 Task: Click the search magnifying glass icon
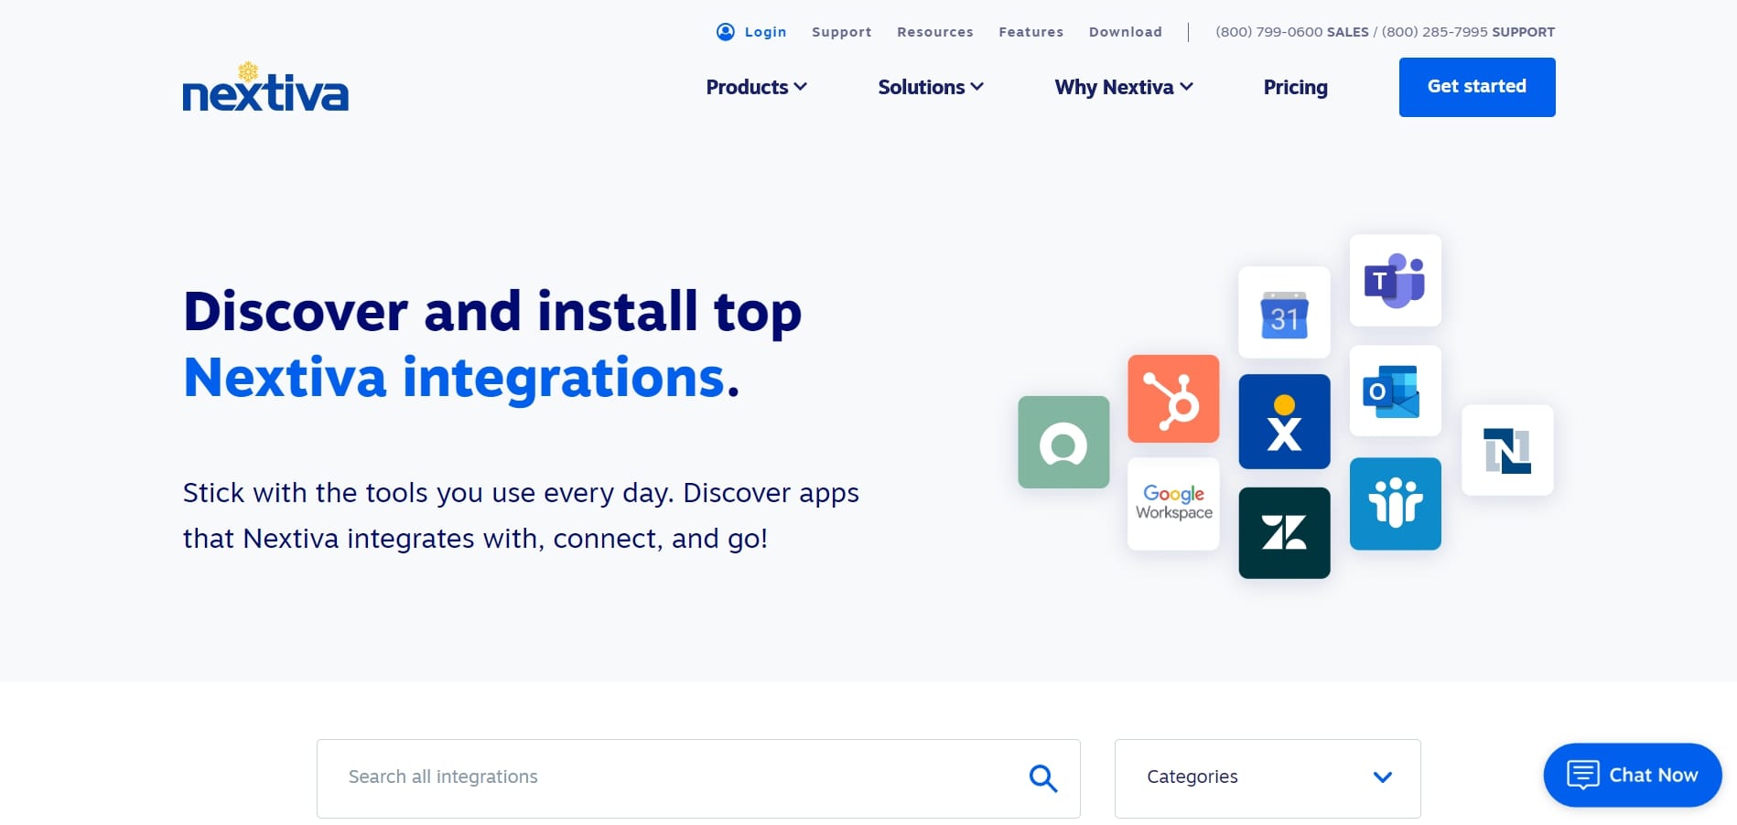(1042, 777)
